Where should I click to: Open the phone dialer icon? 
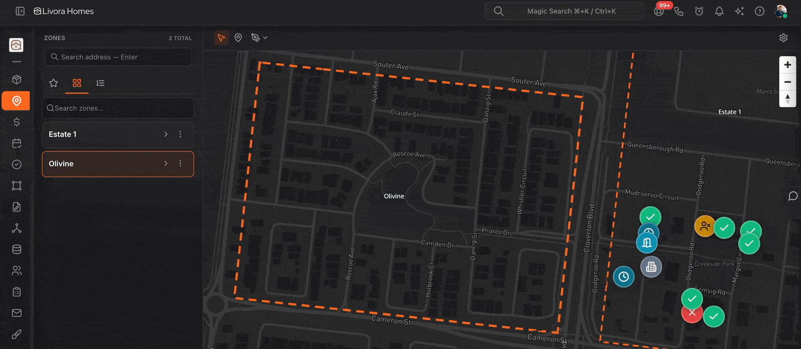pos(679,11)
